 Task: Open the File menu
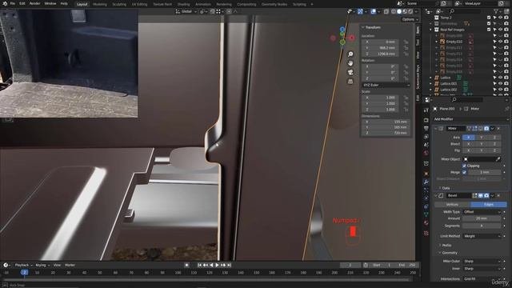point(13,3)
